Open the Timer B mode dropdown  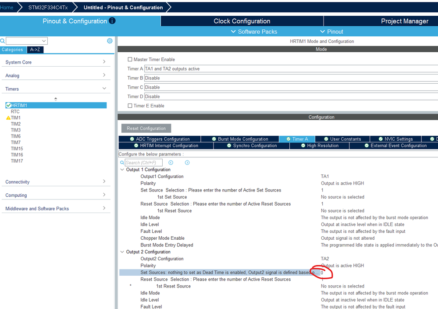291,78
